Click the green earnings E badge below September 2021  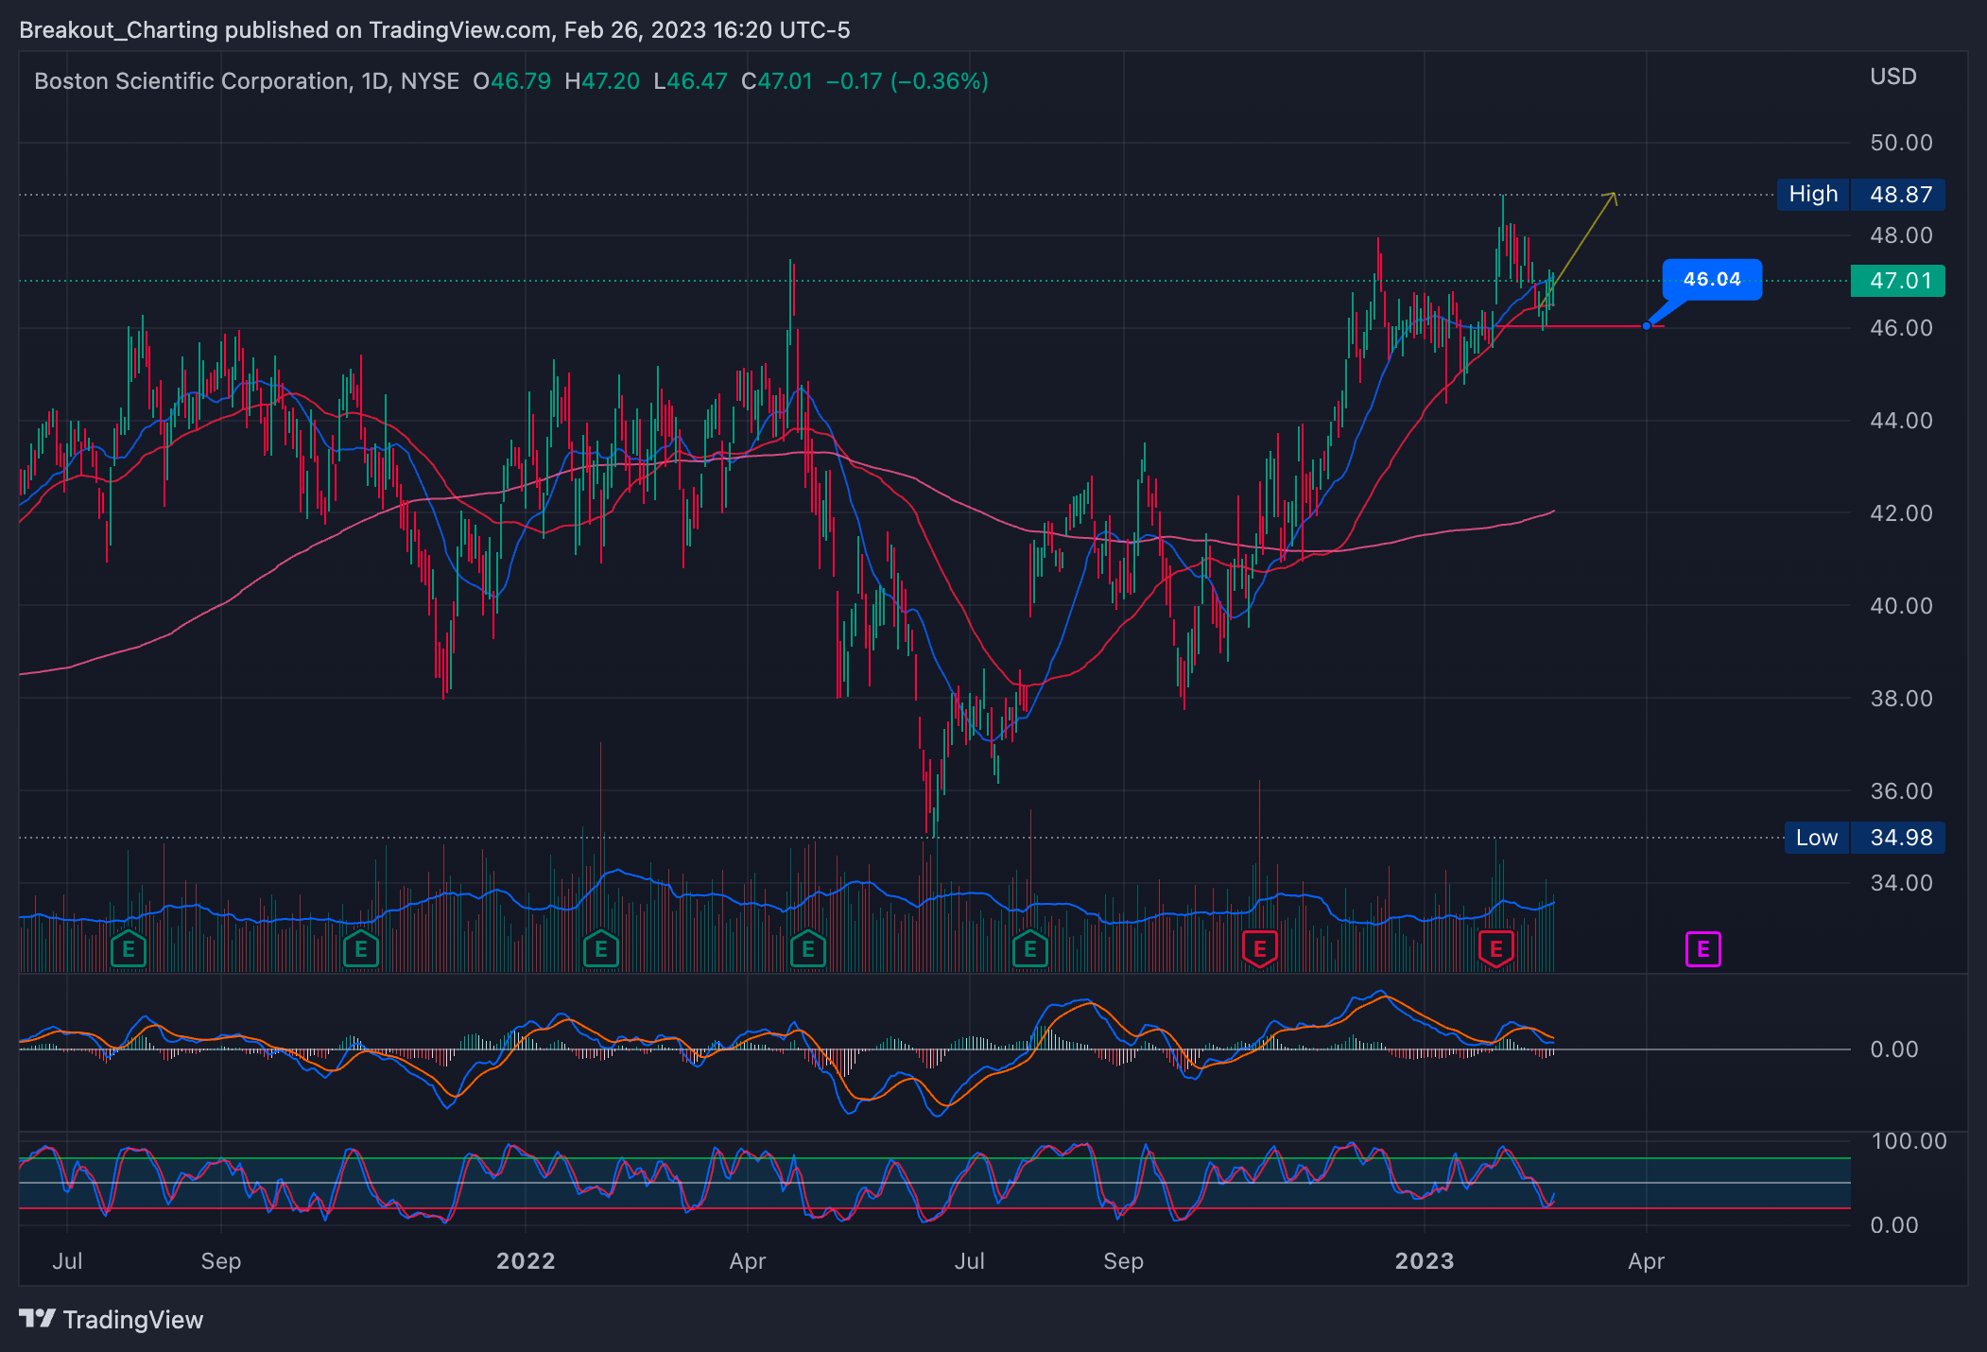tap(128, 948)
